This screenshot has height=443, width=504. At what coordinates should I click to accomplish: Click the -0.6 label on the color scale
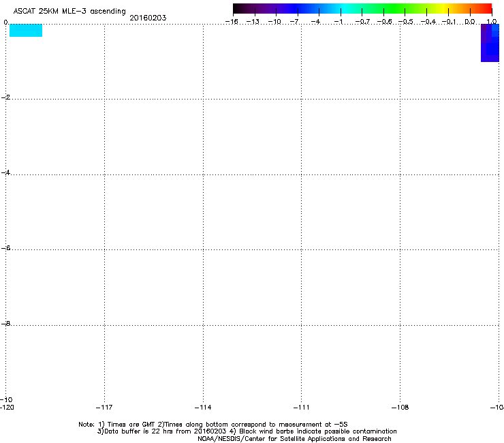384,22
